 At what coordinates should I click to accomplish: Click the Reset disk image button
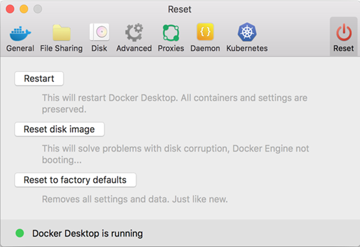coord(59,129)
